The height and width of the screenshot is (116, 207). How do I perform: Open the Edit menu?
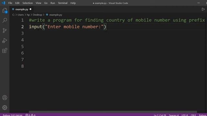[17, 3]
